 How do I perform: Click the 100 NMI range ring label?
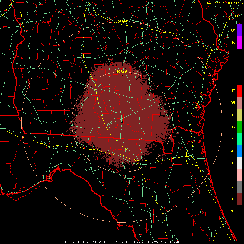point(122,21)
